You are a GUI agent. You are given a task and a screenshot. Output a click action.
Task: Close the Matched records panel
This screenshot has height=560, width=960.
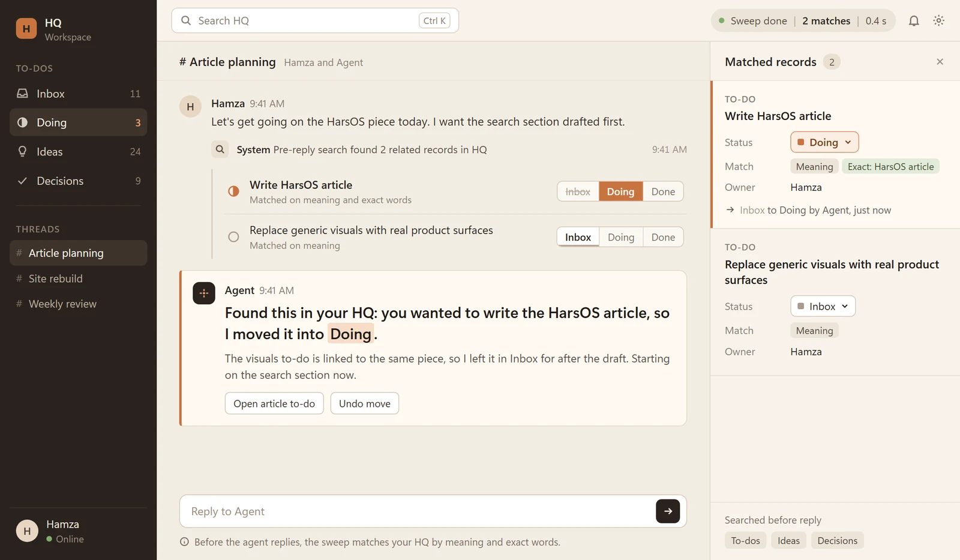coord(940,62)
